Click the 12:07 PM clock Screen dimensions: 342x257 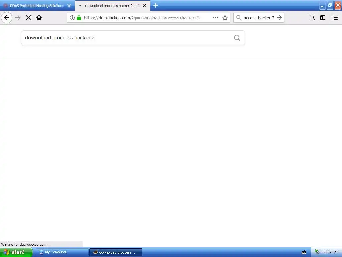330,252
